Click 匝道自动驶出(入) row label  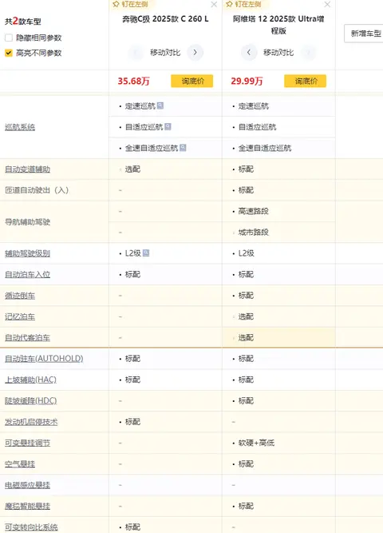[37, 190]
